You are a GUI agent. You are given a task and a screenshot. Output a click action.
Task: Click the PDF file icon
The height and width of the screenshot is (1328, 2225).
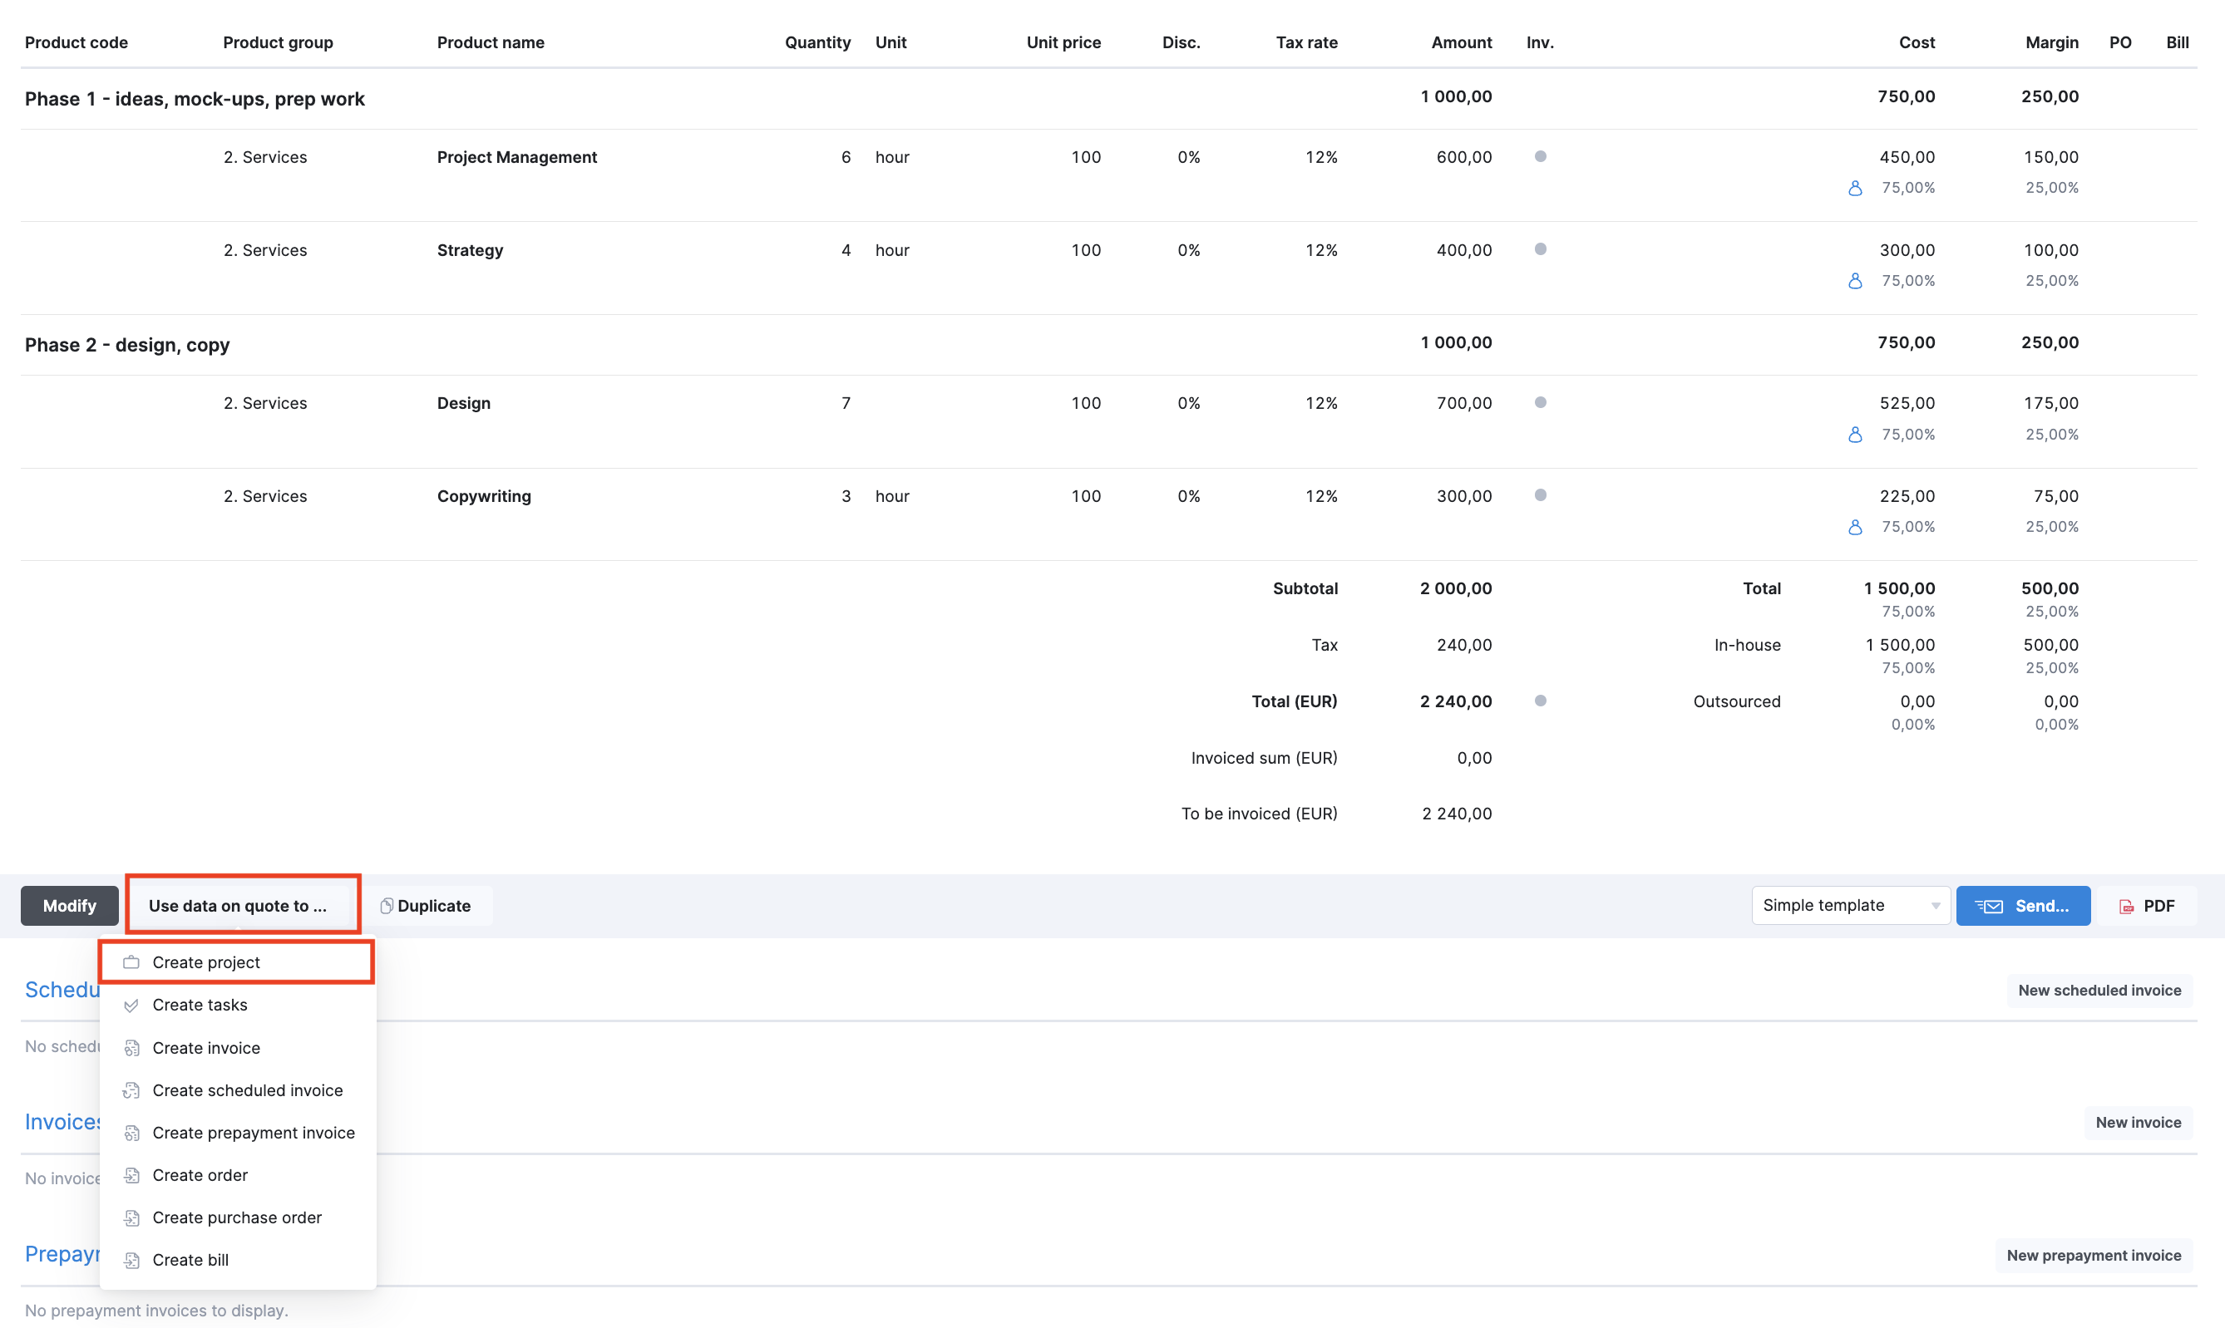click(2127, 907)
